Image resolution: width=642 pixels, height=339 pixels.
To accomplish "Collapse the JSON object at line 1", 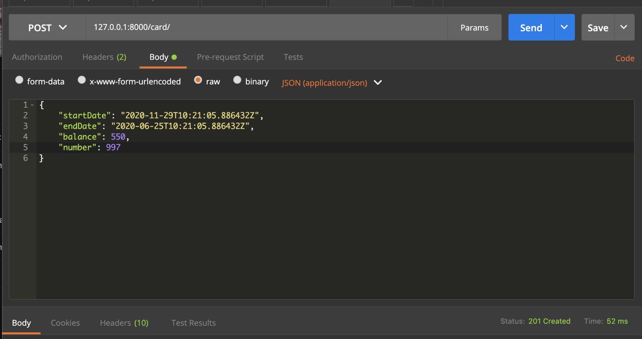I will [32, 105].
